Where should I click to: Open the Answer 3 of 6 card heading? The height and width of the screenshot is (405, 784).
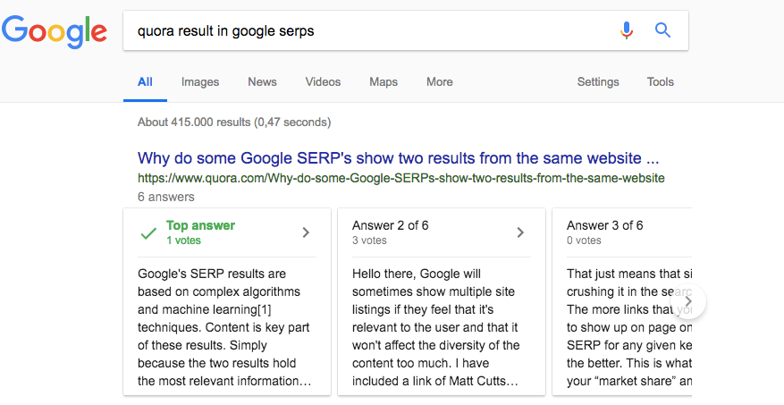(x=604, y=225)
